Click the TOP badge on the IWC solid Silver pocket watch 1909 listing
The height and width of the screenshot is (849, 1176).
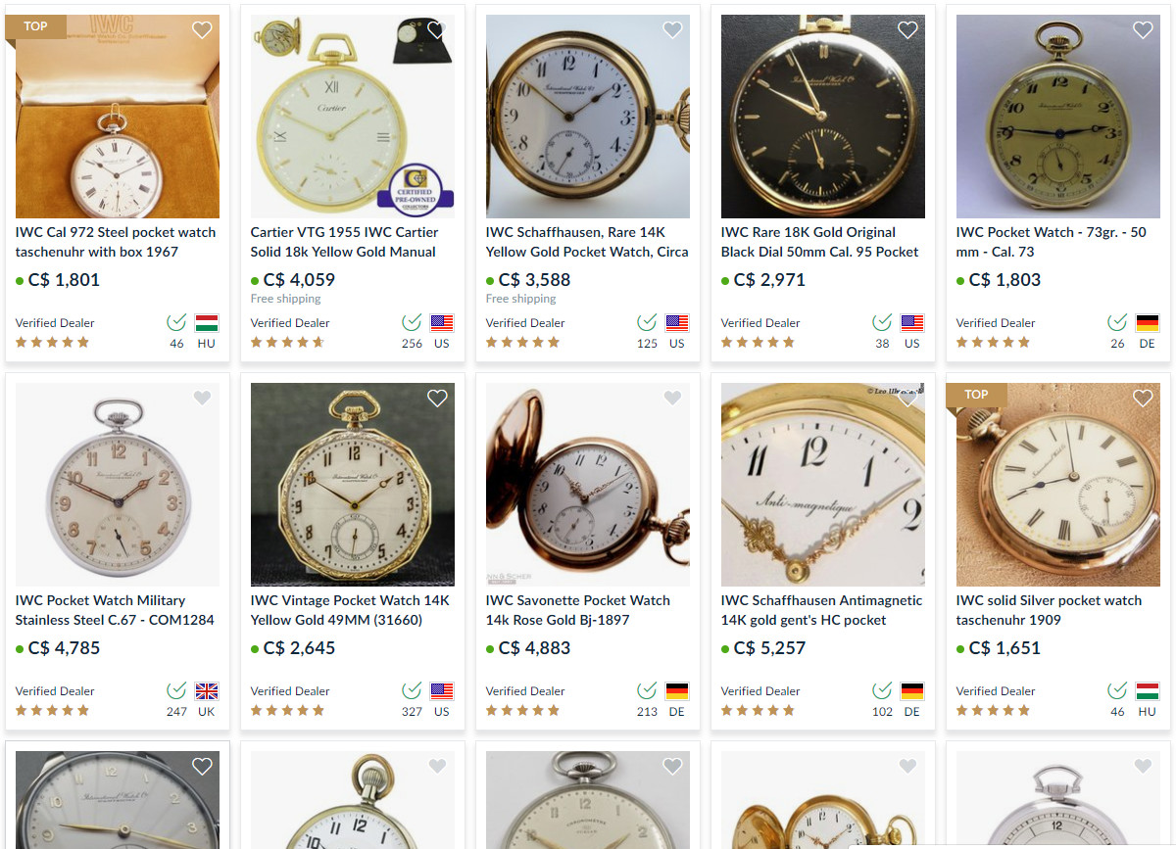976,395
